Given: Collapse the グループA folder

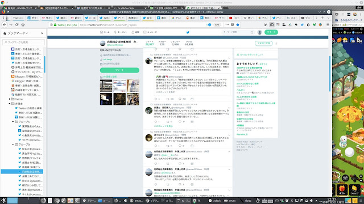Looking at the screenshot, I should (x=13, y=122).
